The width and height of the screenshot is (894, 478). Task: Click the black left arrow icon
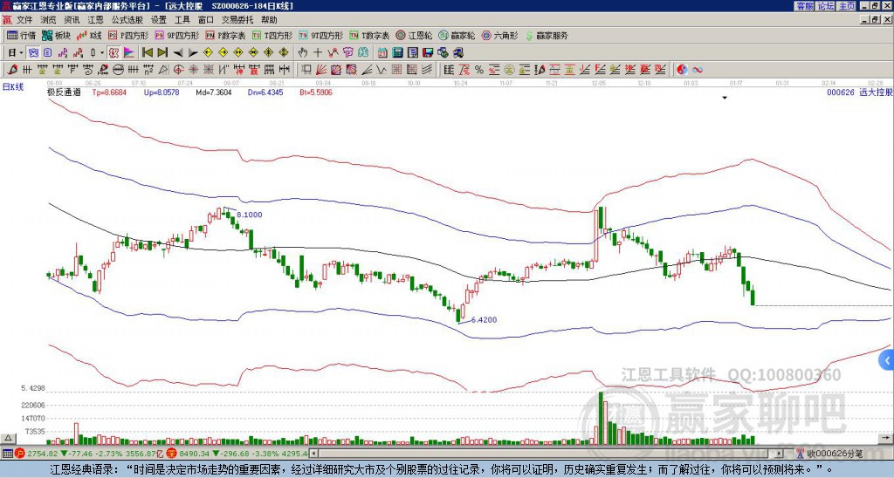click(177, 53)
